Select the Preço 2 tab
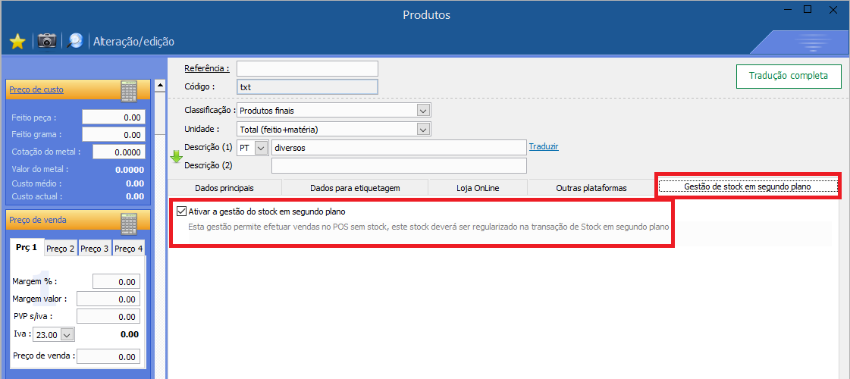This screenshot has height=379, width=850. tap(61, 249)
